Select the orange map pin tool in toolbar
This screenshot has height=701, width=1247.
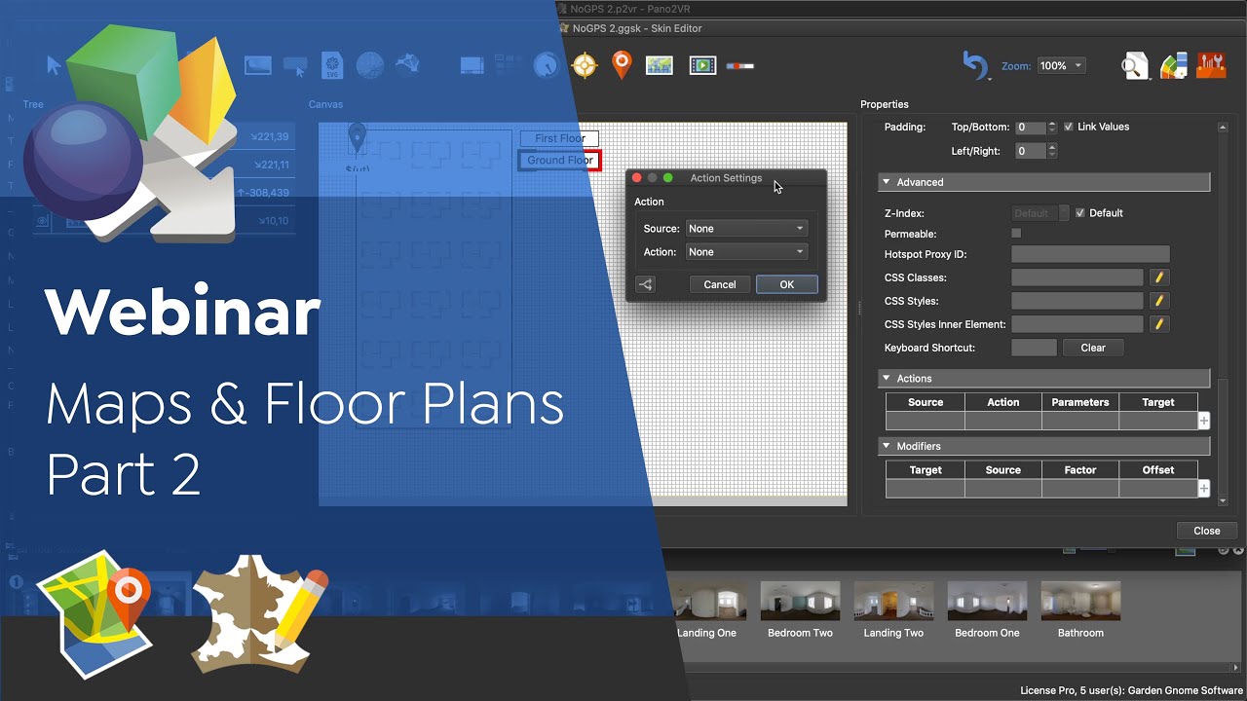(622, 65)
